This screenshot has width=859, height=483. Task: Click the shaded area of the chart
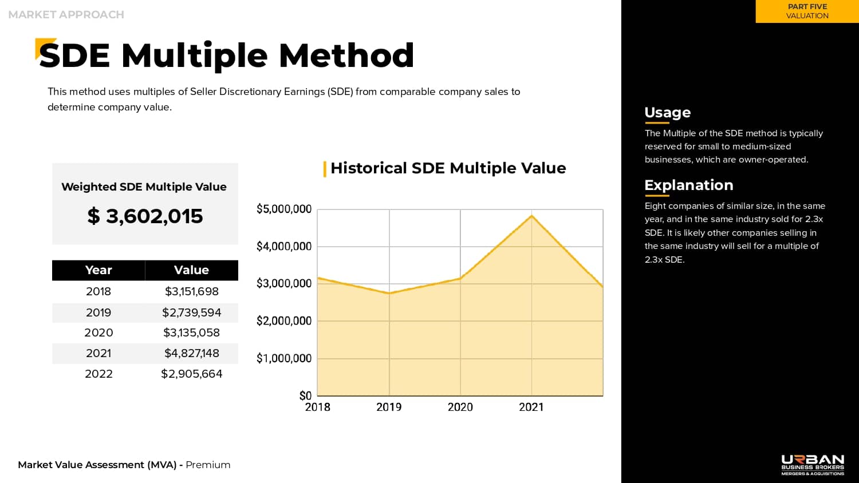tap(458, 343)
